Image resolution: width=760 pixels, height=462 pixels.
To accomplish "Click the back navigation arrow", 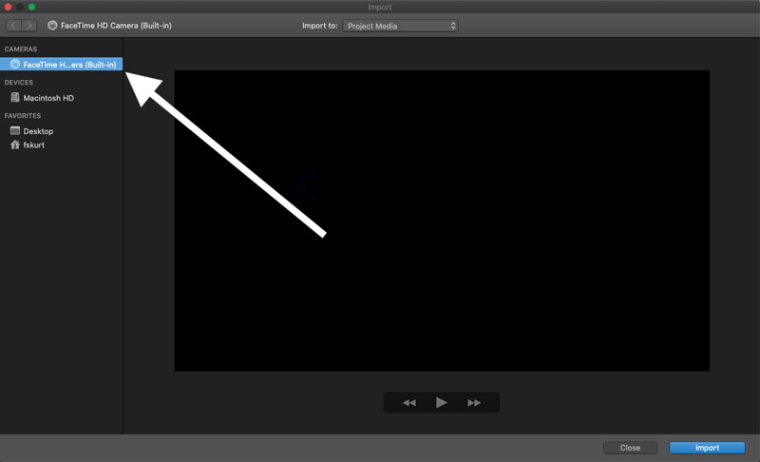I will coord(13,26).
